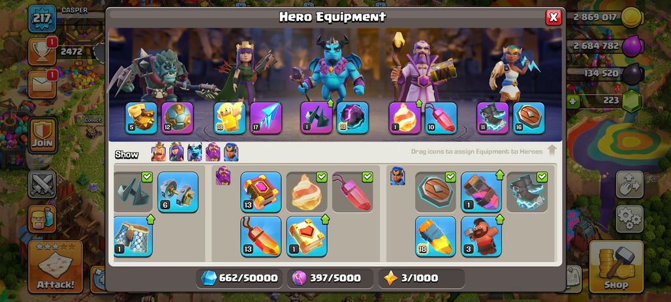Tap the Attack! button
The width and height of the screenshot is (671, 302).
pyautogui.click(x=55, y=267)
